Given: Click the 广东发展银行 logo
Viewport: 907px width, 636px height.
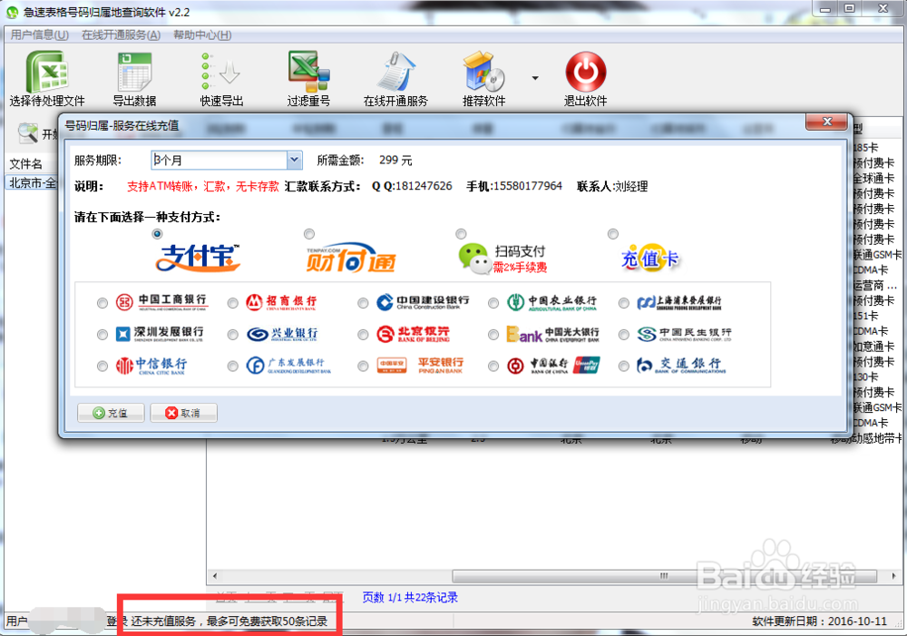Looking at the screenshot, I should point(288,365).
